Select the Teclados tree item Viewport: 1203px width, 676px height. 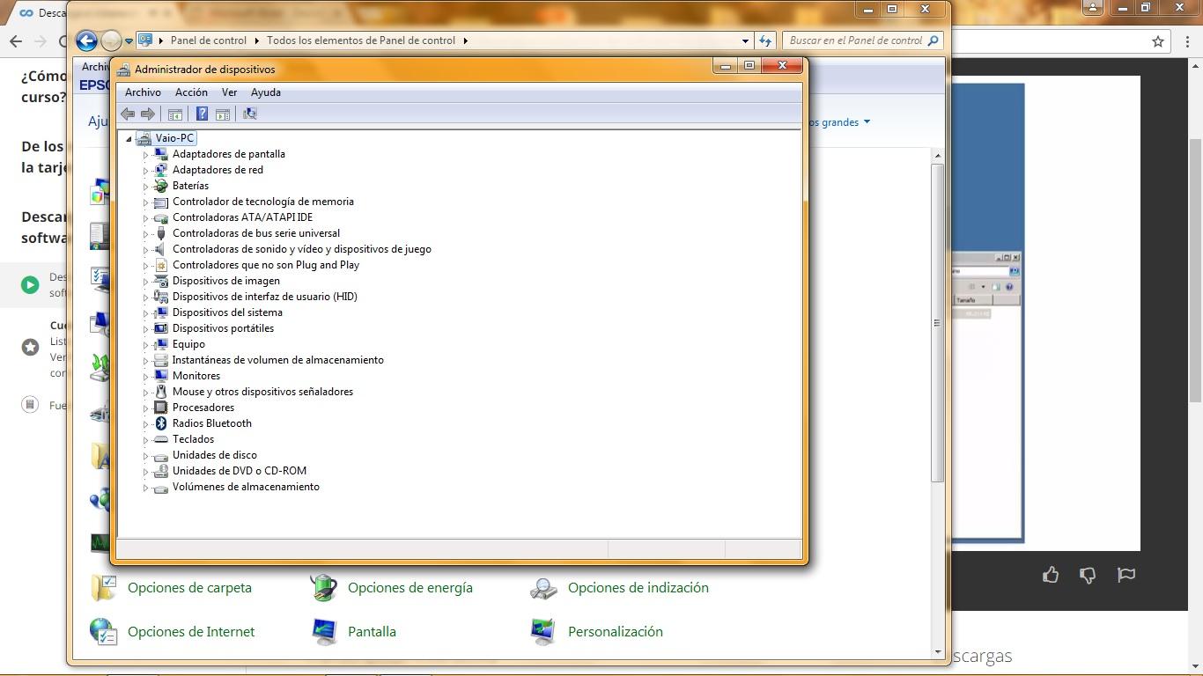[193, 439]
